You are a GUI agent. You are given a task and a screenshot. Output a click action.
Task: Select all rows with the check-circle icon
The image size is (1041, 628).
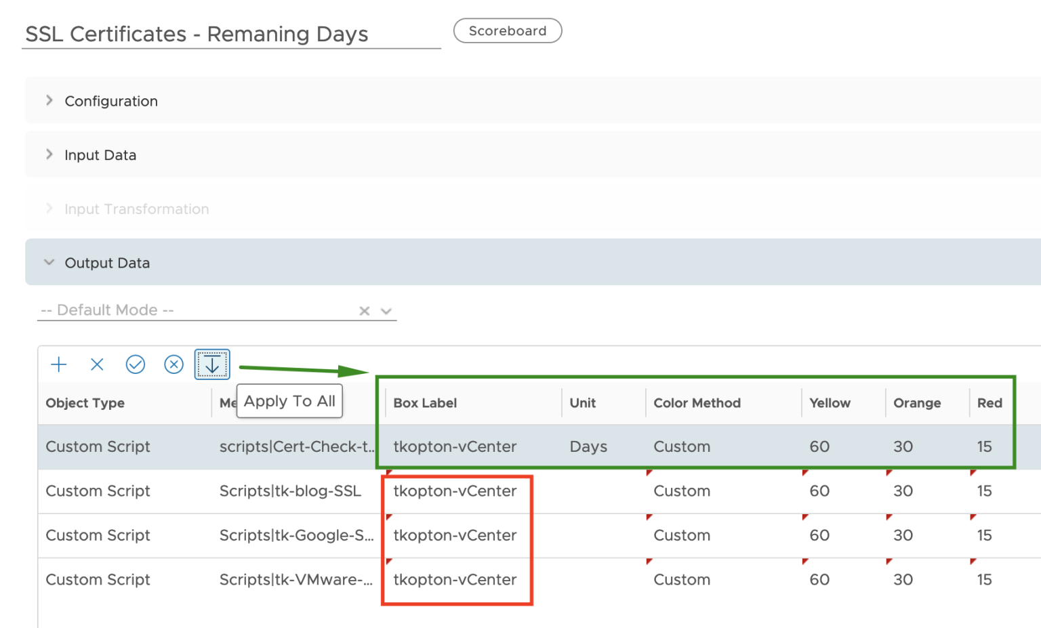(x=135, y=364)
